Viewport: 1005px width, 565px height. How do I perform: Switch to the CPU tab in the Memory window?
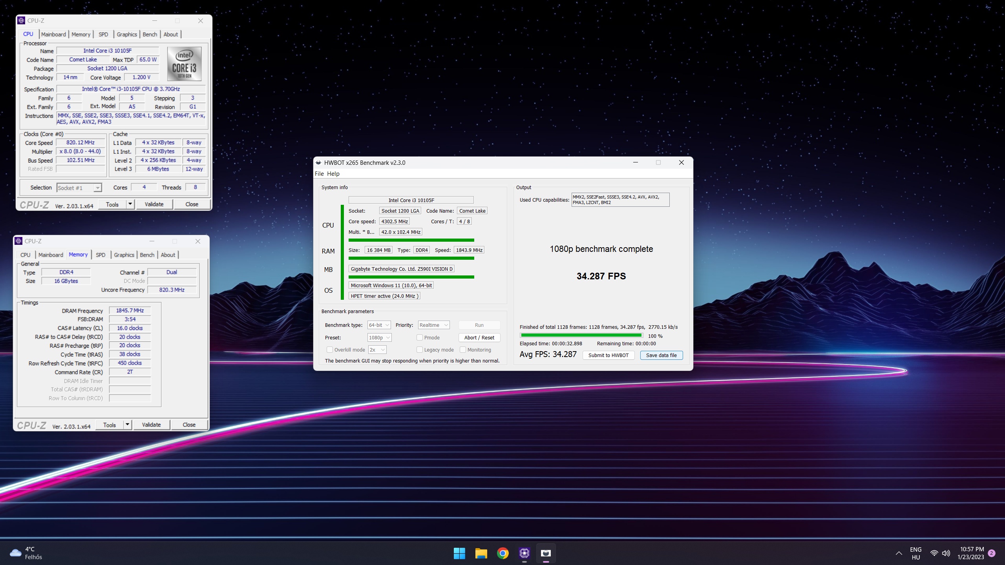click(25, 255)
